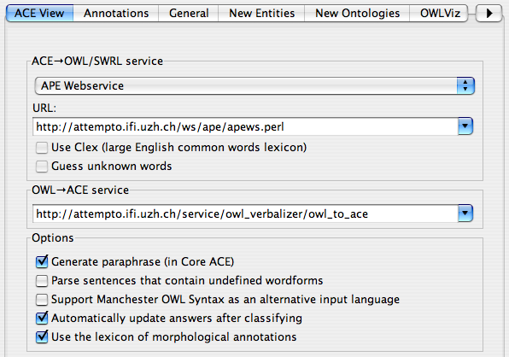The height and width of the screenshot is (357, 509).
Task: Select the New Entities tab
Action: click(261, 14)
